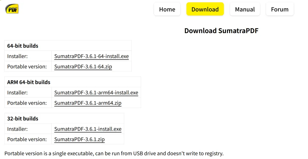The height and width of the screenshot is (159, 308).
Task: Go to the Forum
Action: coord(279,9)
